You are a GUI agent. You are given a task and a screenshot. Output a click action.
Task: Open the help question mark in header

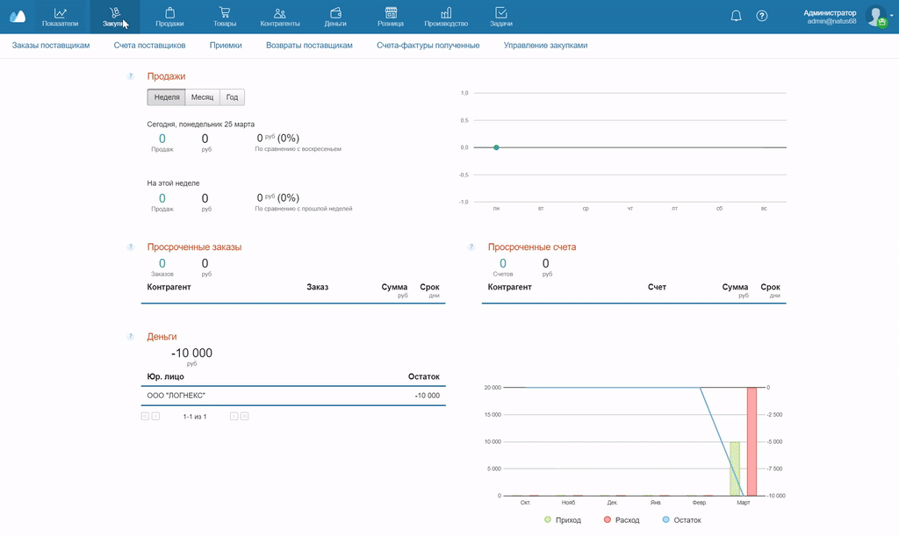tap(761, 16)
